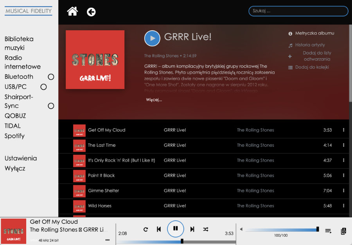Click the music note icon for Historia artysty
352x245 pixels.
pos(290,45)
